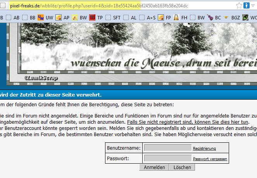Viewport: 257px width, 178px height.
Task: Open the SFT bookmark
Action: pos(113,17)
